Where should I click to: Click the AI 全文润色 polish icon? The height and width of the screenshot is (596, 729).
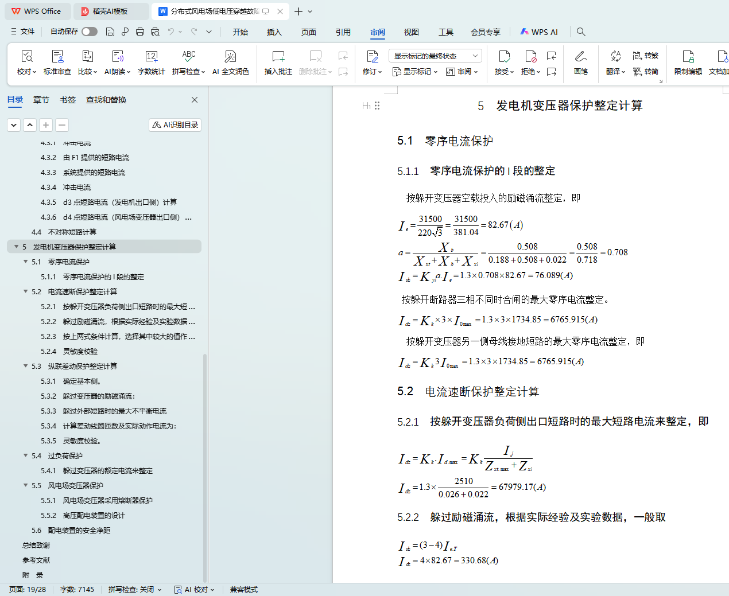tap(230, 62)
